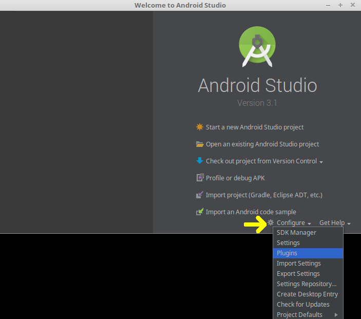Open Project Defaults menu entry
The width and height of the screenshot is (361, 319).
coord(308,314)
